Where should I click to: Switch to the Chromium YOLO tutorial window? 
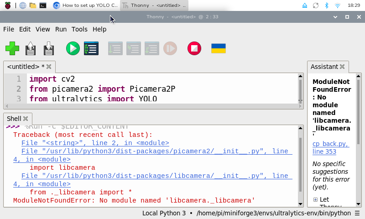click(85, 5)
